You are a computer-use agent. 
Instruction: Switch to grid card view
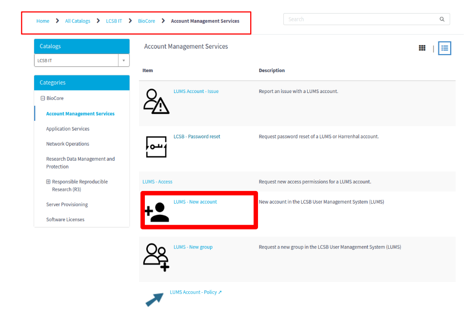pos(422,48)
